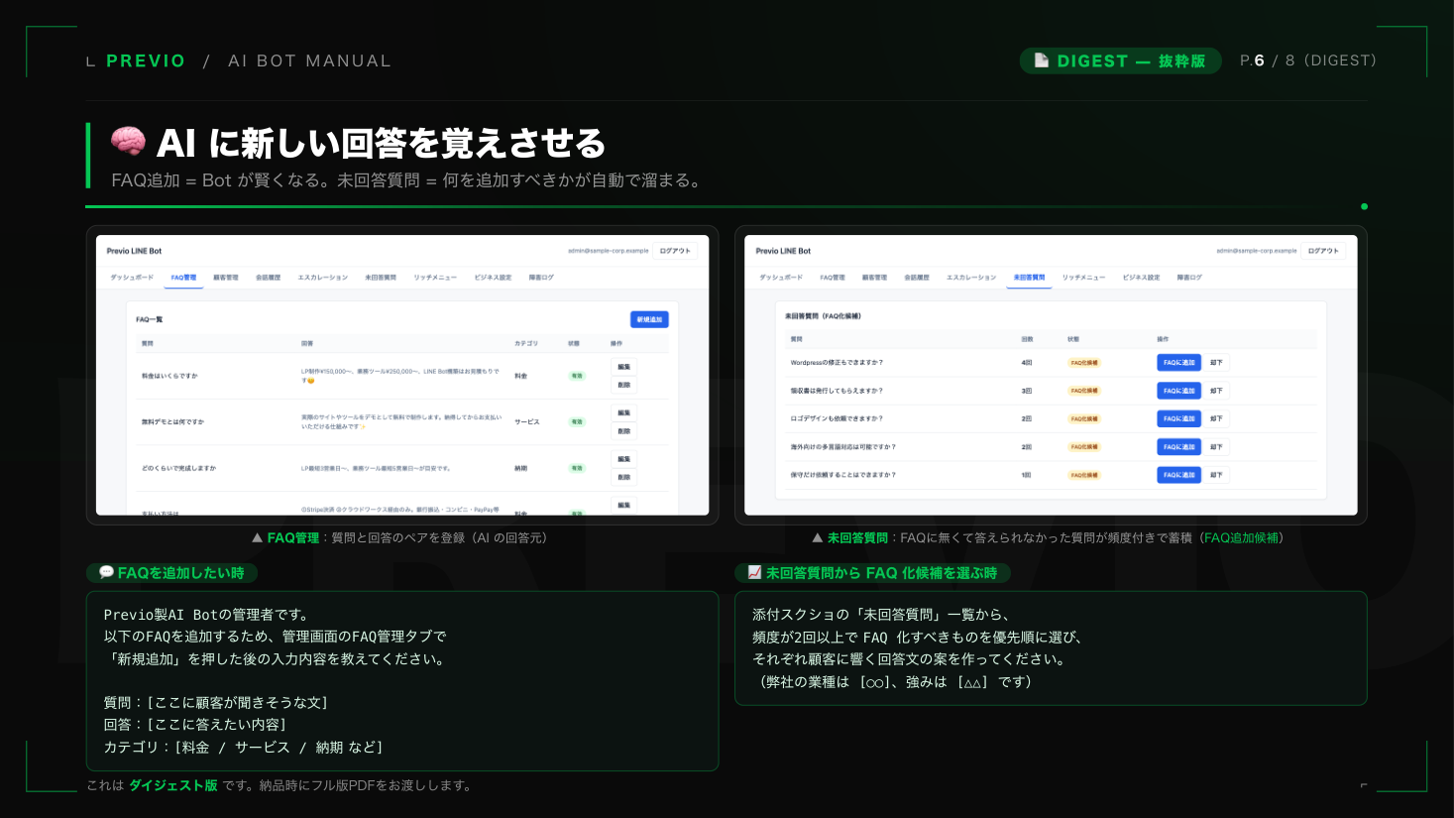
Task: Click the Previo LINE Bot title in right screenshot
Action: [783, 251]
